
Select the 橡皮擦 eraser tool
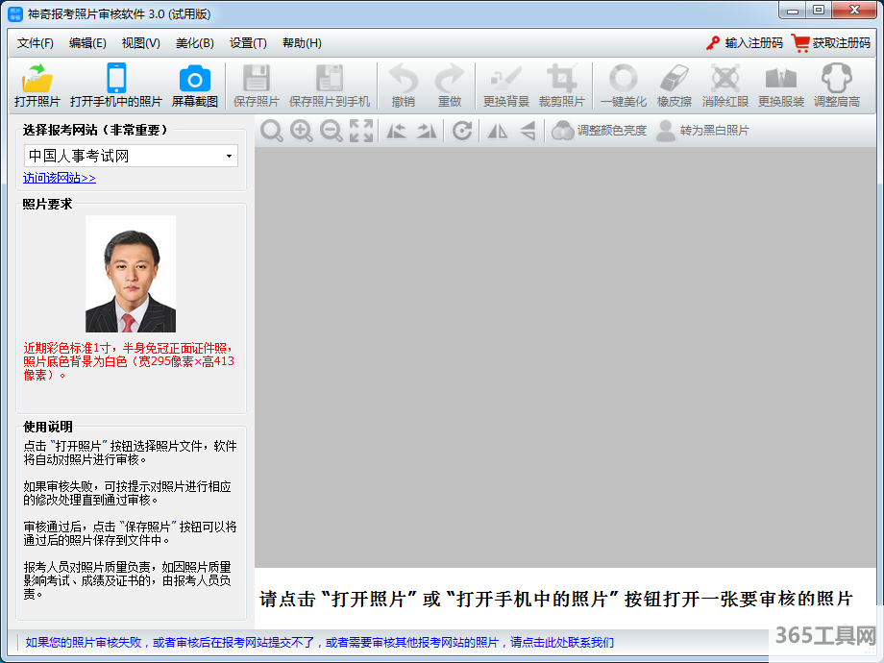[x=675, y=86]
